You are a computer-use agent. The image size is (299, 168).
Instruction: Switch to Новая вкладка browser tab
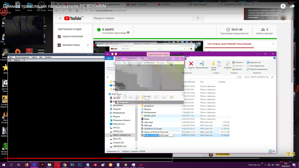tap(200, 4)
